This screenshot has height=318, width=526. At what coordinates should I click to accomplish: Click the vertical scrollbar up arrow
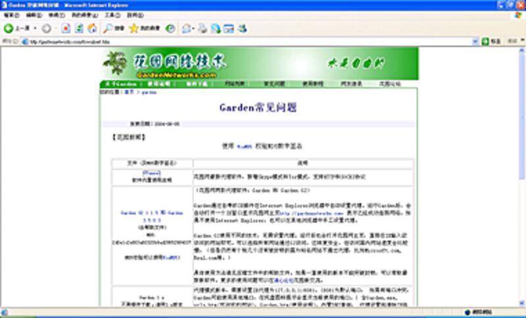point(521,51)
